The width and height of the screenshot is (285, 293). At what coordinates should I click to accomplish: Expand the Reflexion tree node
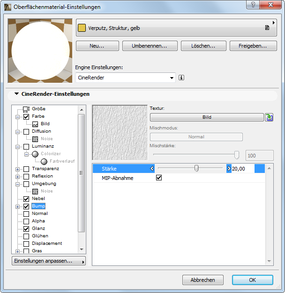coord(17,177)
